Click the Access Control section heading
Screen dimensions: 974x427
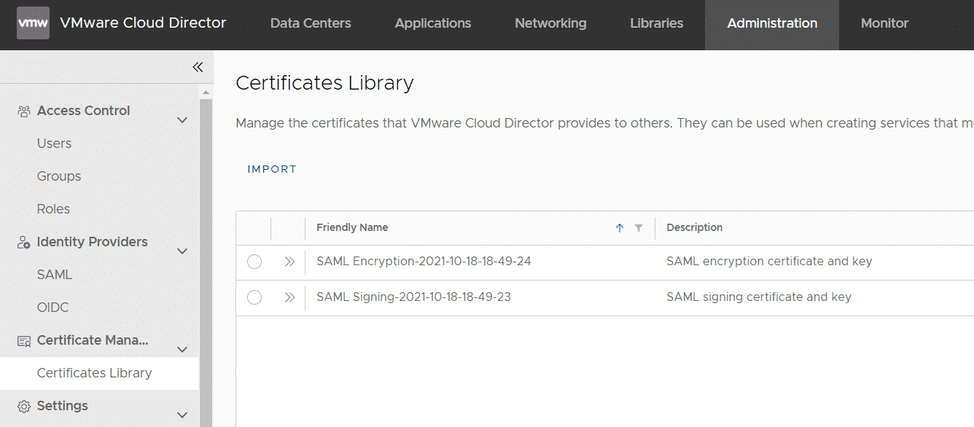(x=84, y=111)
